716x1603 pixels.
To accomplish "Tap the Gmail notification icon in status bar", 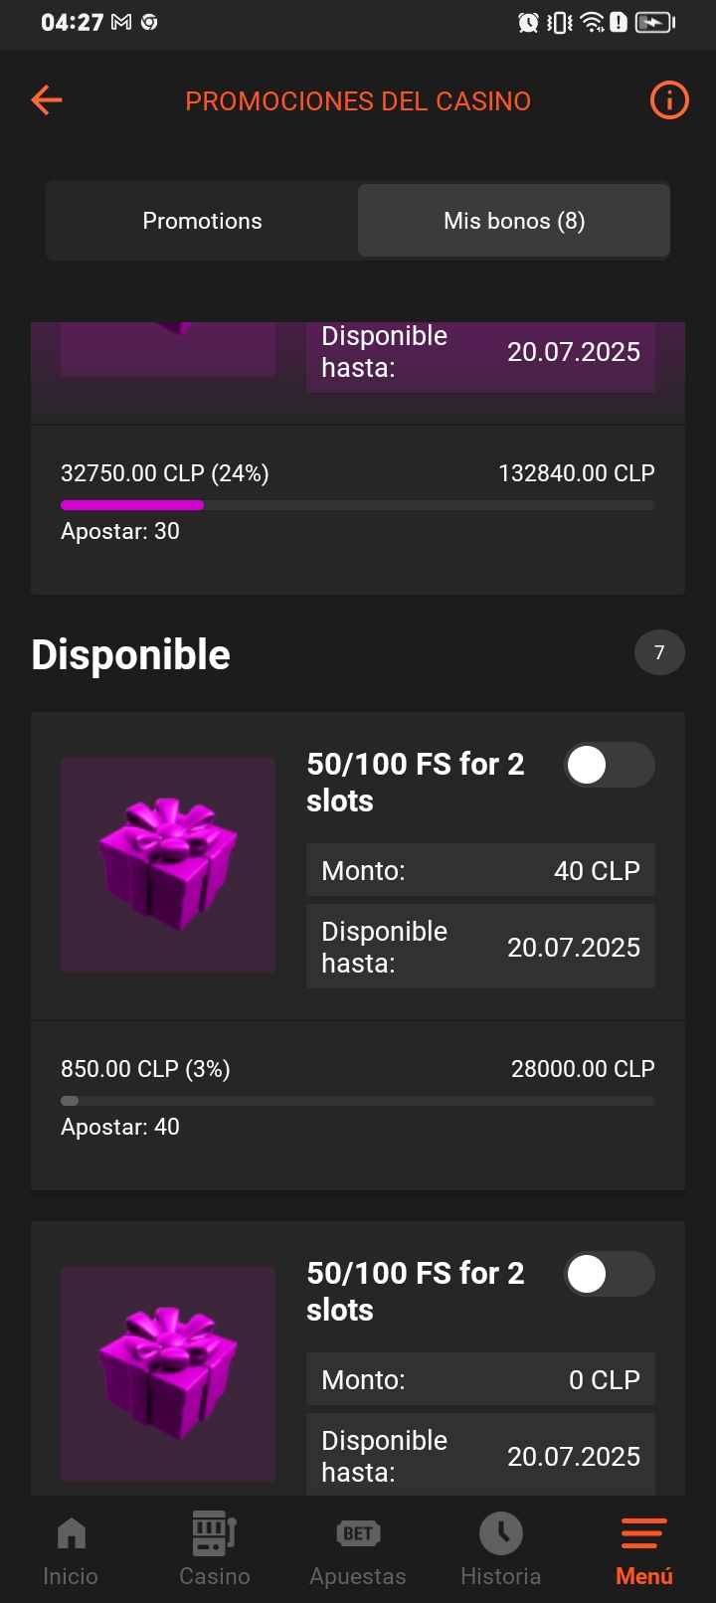I will [x=121, y=22].
